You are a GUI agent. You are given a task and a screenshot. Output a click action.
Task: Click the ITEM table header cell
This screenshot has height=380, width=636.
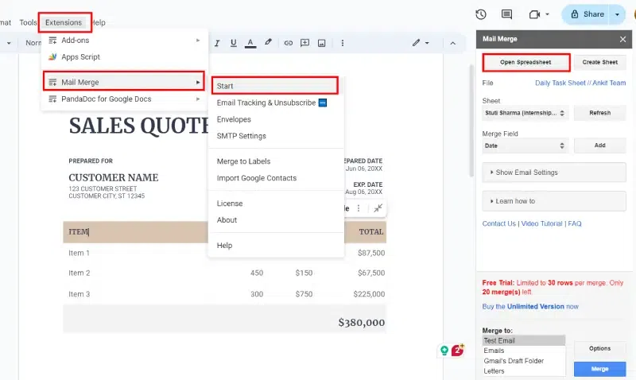pyautogui.click(x=135, y=232)
